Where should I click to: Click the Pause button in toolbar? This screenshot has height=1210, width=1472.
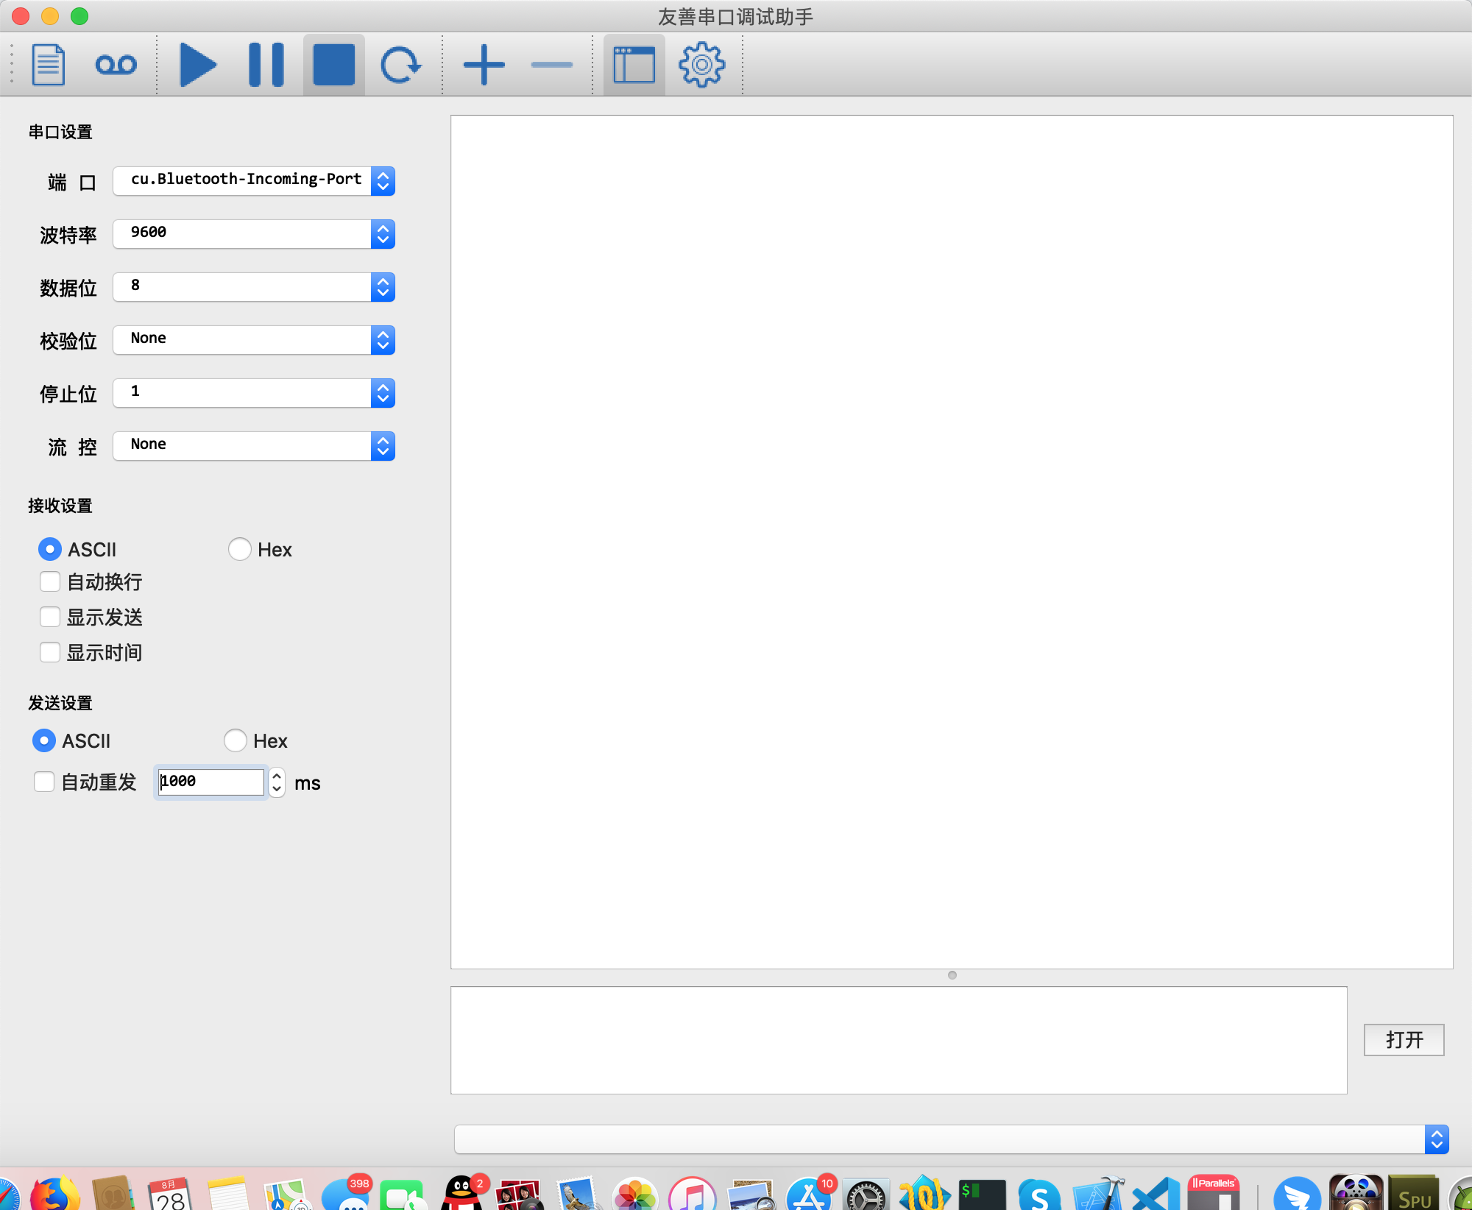pos(266,65)
